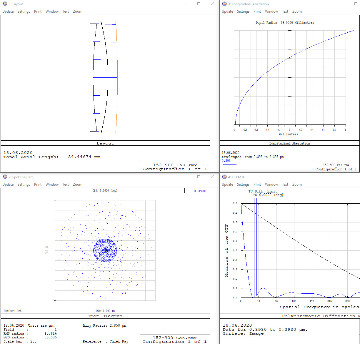This screenshot has width=360, height=344.
Task: Maximize the Layout window
Action: click(x=199, y=4)
